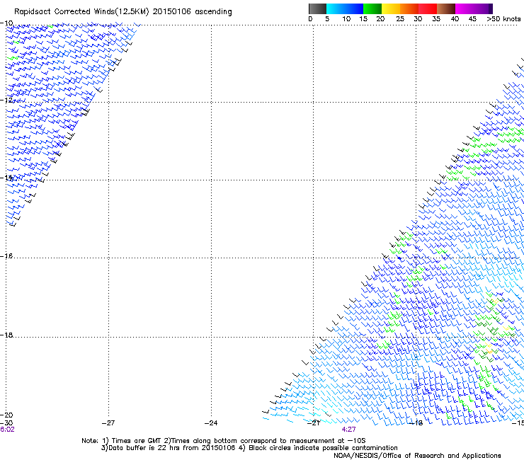Viewport: 524px width, 460px height.
Task: Click the legend value '40'
Action: click(x=455, y=19)
